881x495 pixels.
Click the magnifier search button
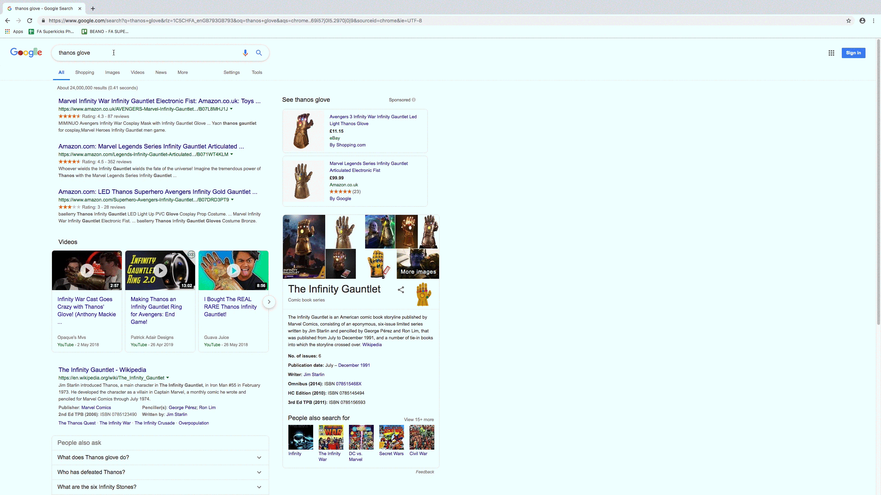259,53
